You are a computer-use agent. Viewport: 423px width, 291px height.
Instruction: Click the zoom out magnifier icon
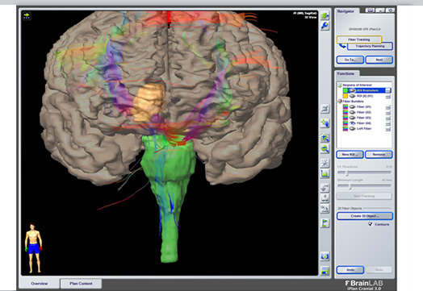click(325, 148)
